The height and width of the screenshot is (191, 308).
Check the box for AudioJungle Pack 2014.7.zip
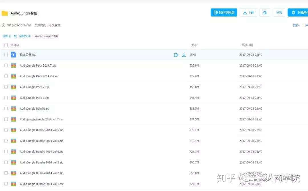pyautogui.click(x=6, y=65)
